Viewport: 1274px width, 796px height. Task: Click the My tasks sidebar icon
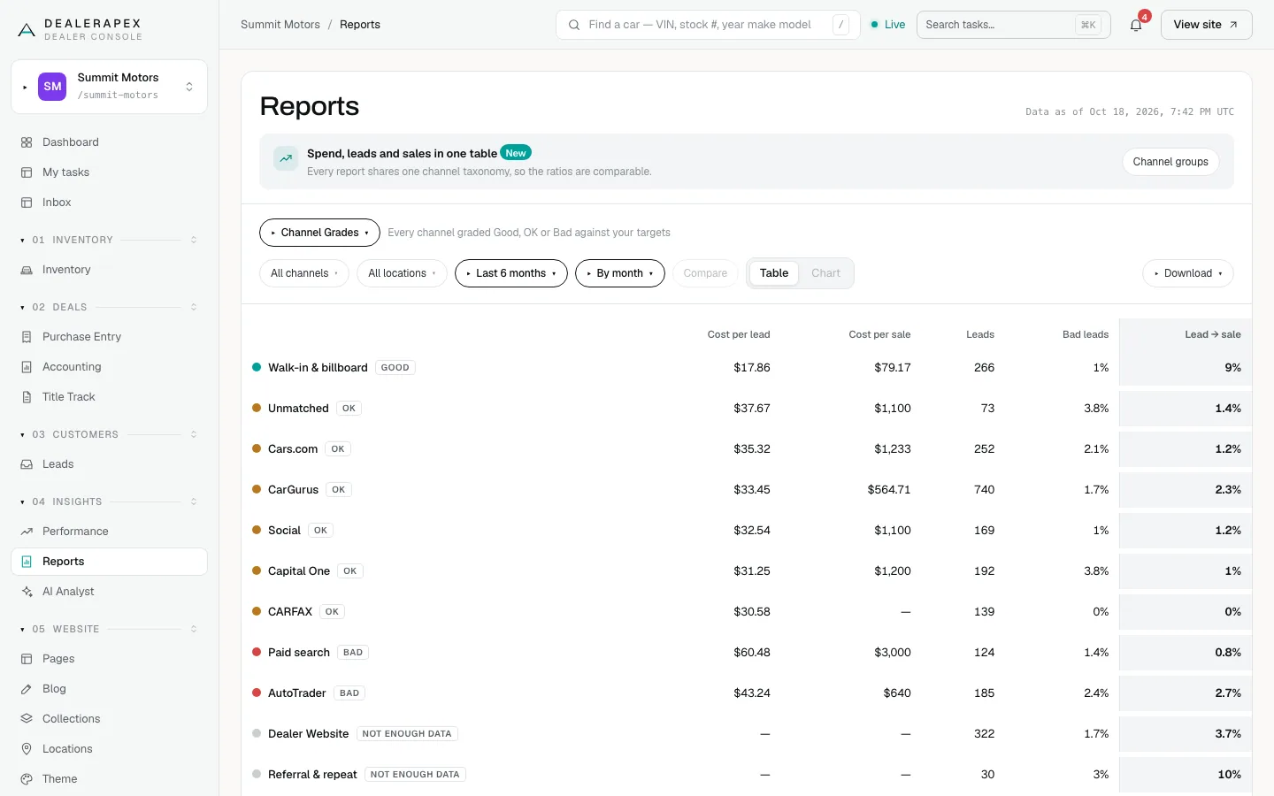(27, 172)
